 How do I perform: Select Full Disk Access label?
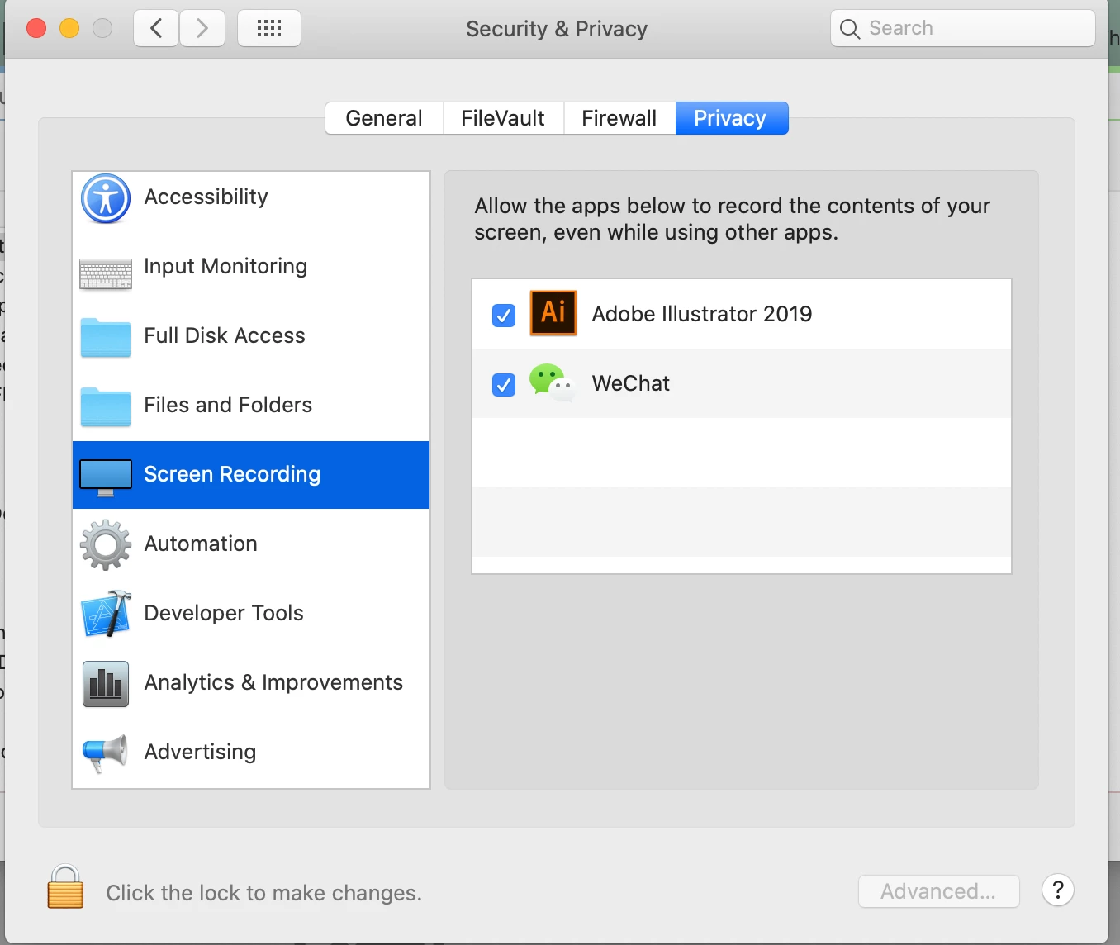click(225, 335)
